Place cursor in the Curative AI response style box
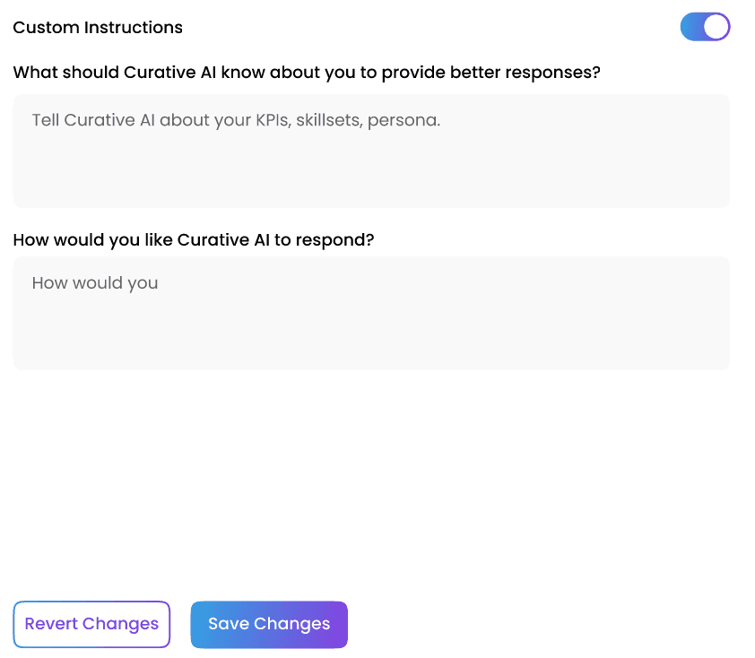Viewport: 755px width, 658px height. pos(371,314)
